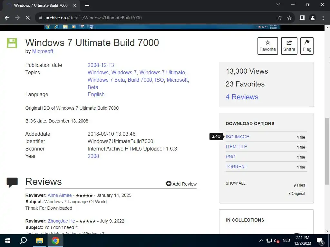Download the TORRENT file
330x247 pixels.
tap(236, 167)
